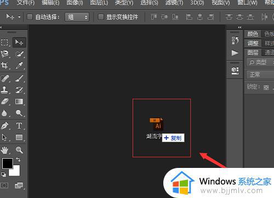Open the 类型 layer filter dropdown
274x198 pixels.
click(260, 62)
